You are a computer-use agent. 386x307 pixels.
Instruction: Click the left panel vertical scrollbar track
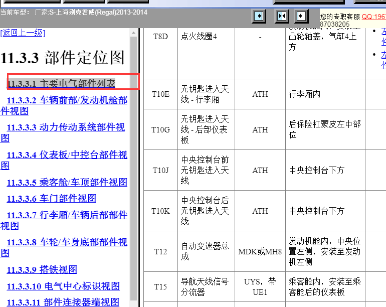[133, 168]
